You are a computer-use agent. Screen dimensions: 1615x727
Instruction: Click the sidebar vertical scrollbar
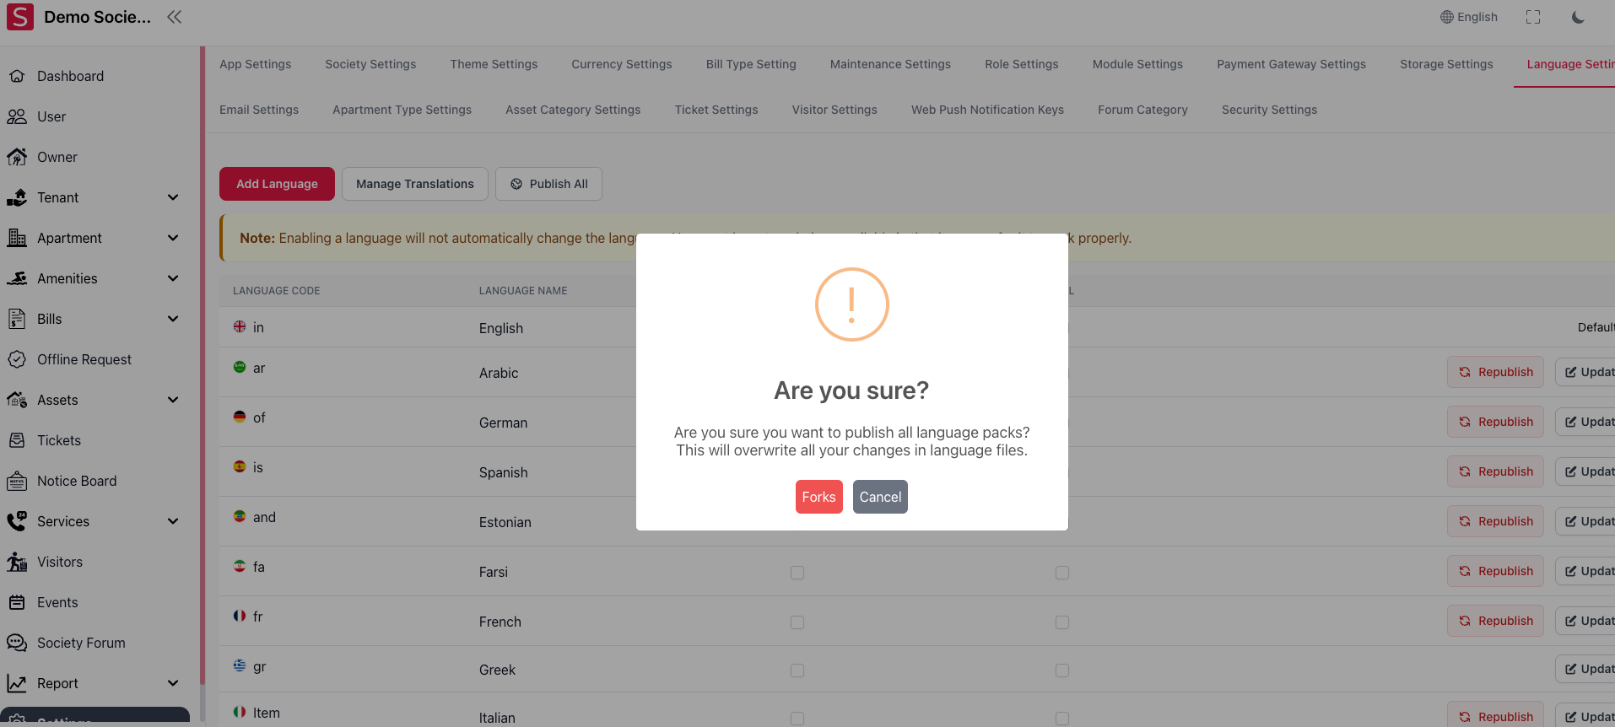203,363
